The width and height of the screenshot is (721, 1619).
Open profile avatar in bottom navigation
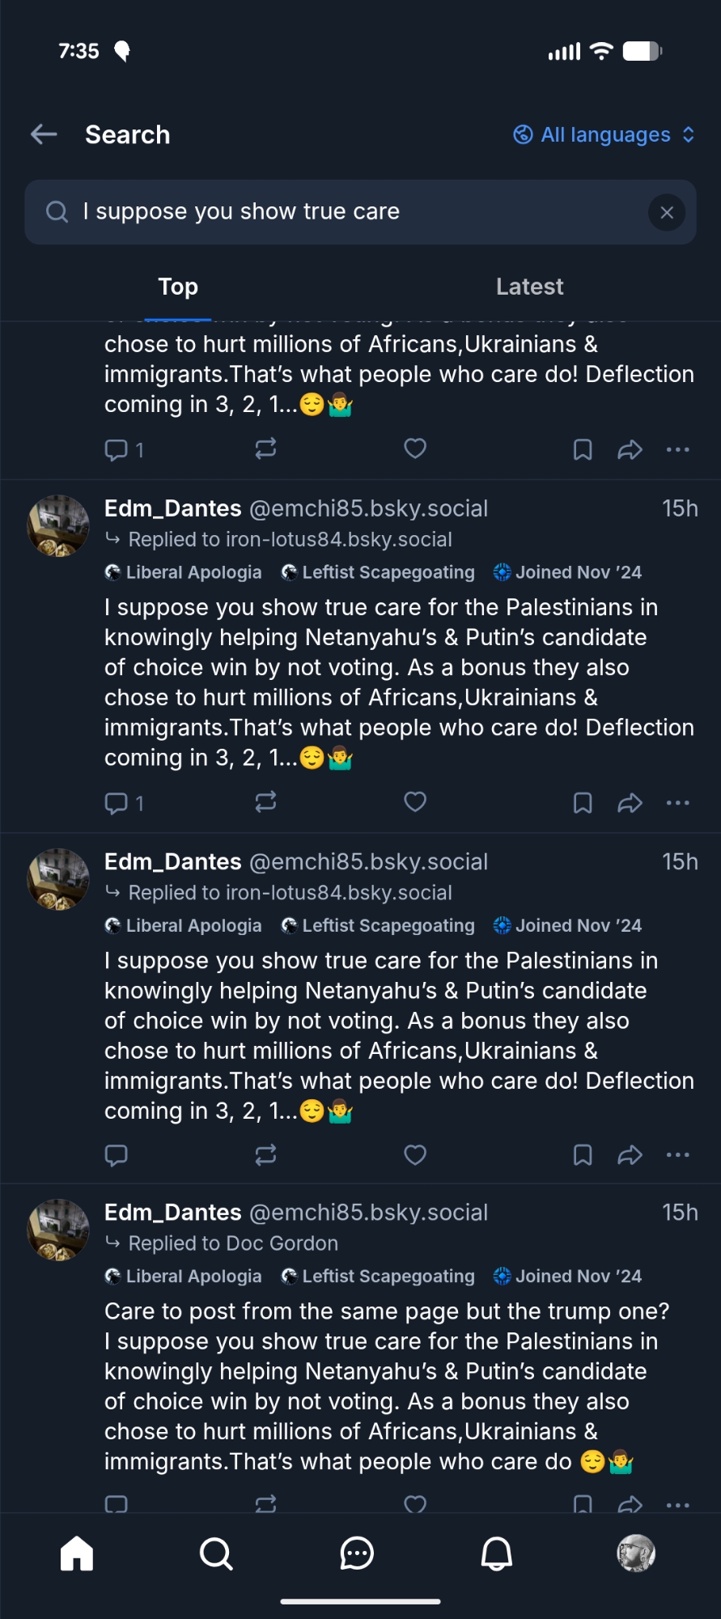pyautogui.click(x=637, y=1553)
